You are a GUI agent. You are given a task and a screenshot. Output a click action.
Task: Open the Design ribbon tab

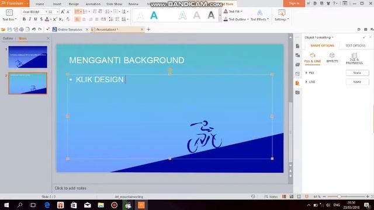74,4
